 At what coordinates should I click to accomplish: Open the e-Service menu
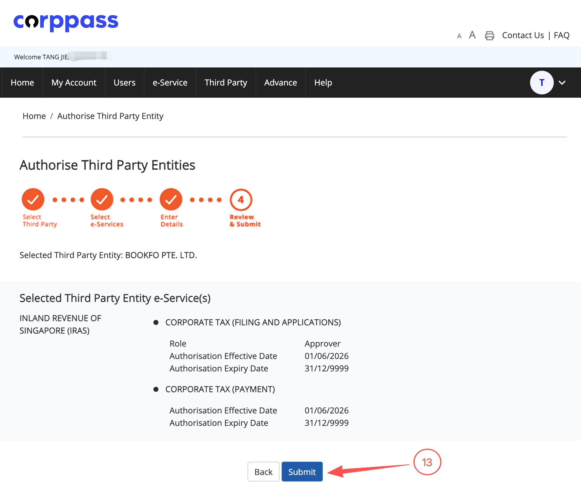pyautogui.click(x=170, y=83)
